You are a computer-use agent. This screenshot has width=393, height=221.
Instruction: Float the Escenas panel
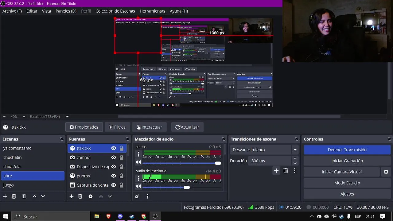point(62,139)
